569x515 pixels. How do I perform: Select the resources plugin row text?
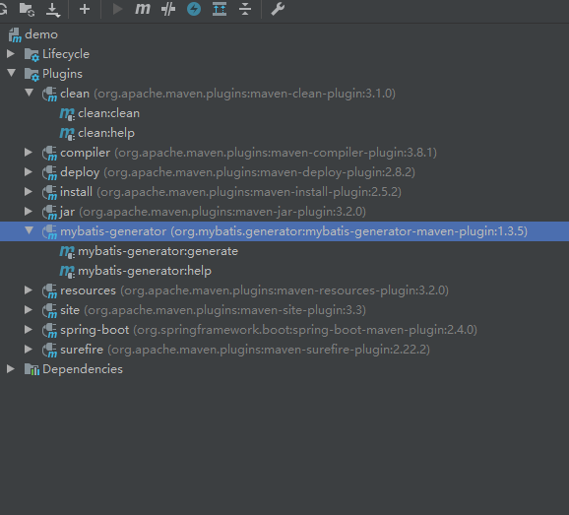point(254,290)
